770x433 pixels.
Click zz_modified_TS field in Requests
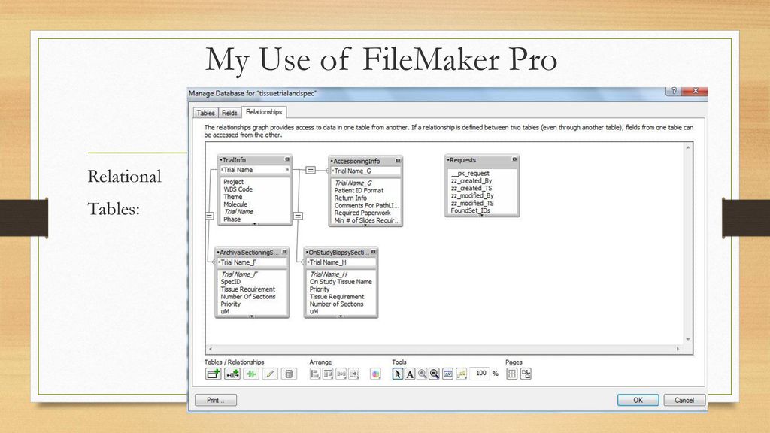(472, 203)
